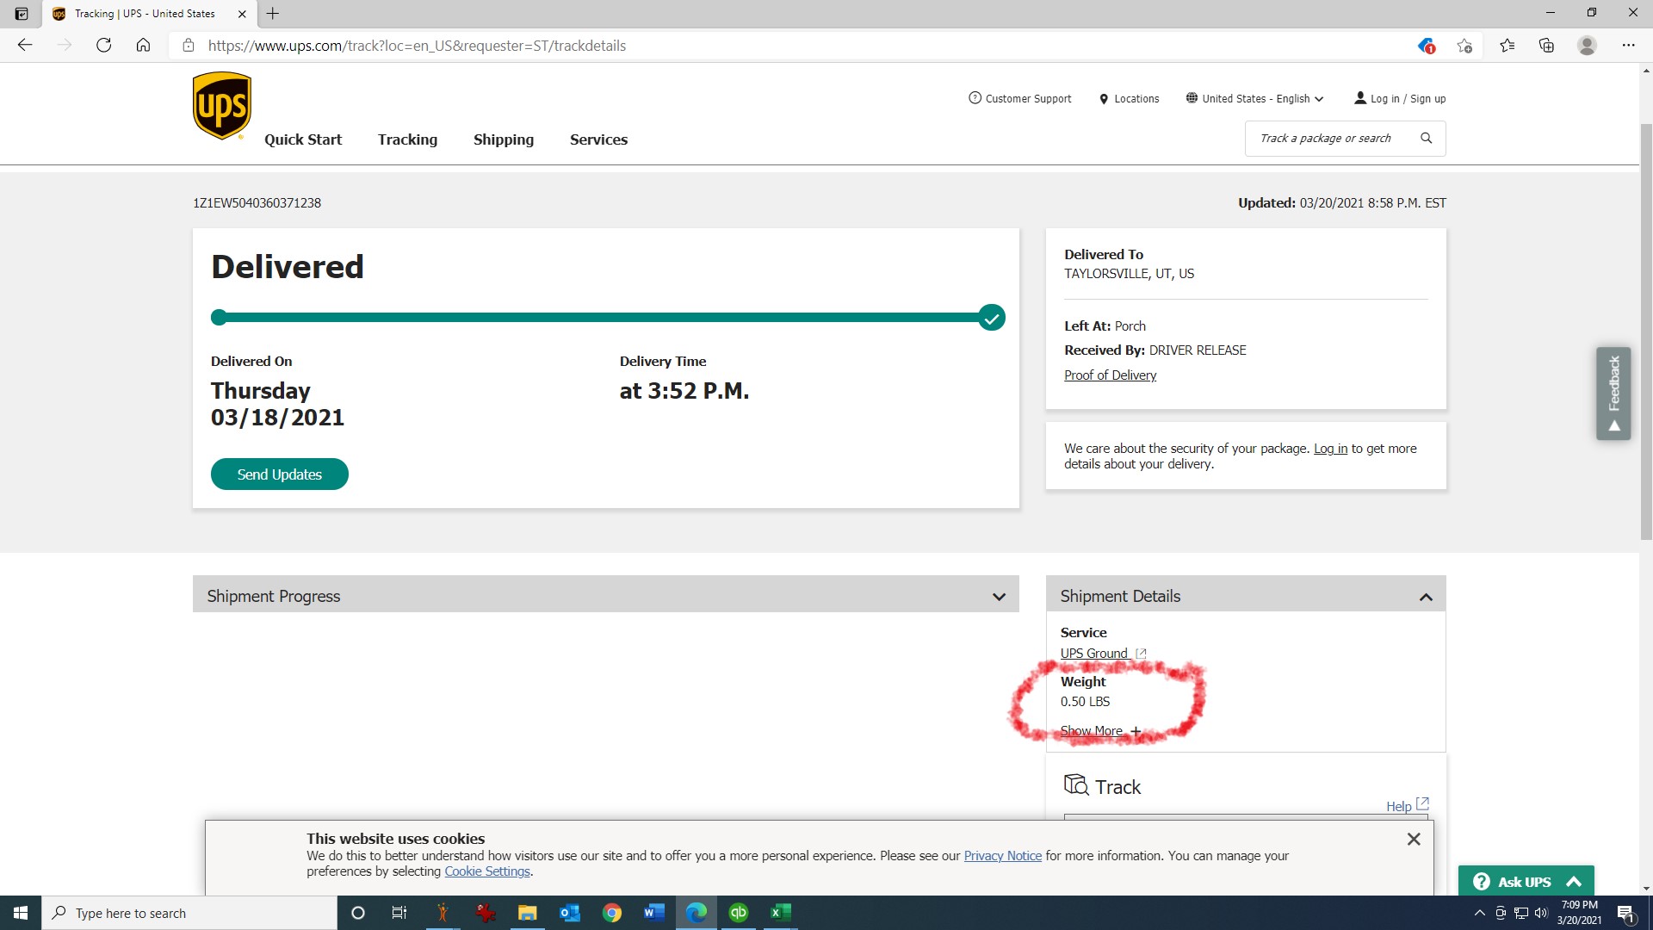Click the browser Collections icon
The height and width of the screenshot is (930, 1653).
1546,46
